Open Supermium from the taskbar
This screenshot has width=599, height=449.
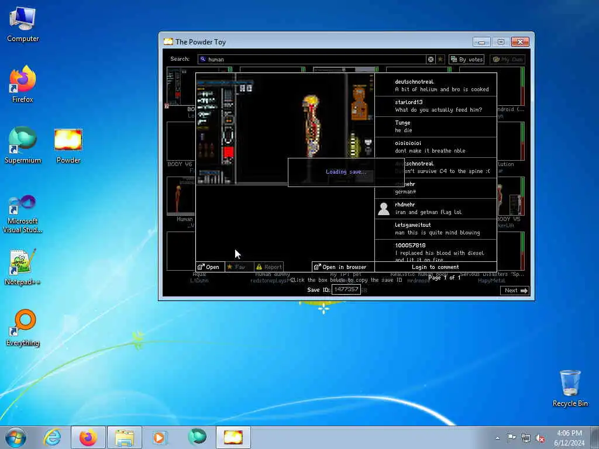(197, 437)
